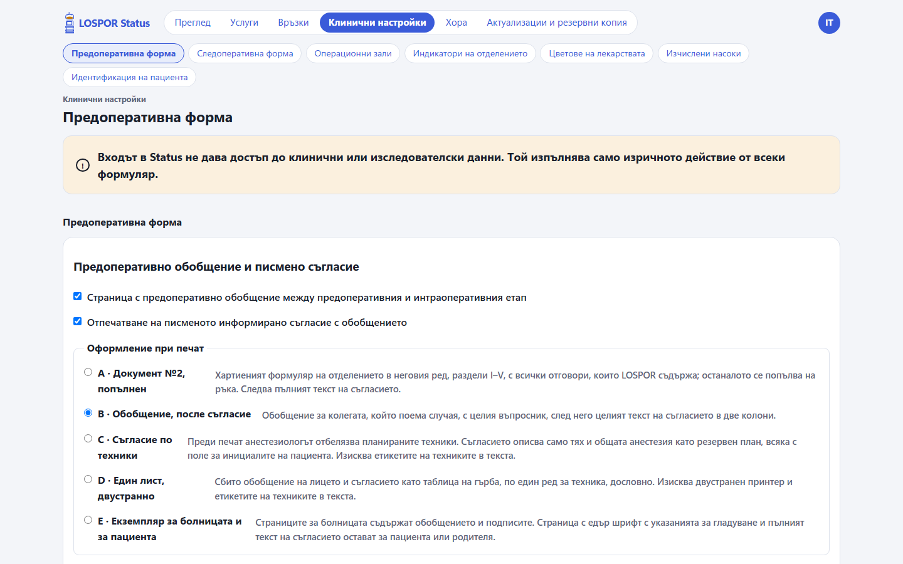Uncheck Страница с предоперативно обобщение checkbox
The image size is (903, 564).
coord(78,296)
